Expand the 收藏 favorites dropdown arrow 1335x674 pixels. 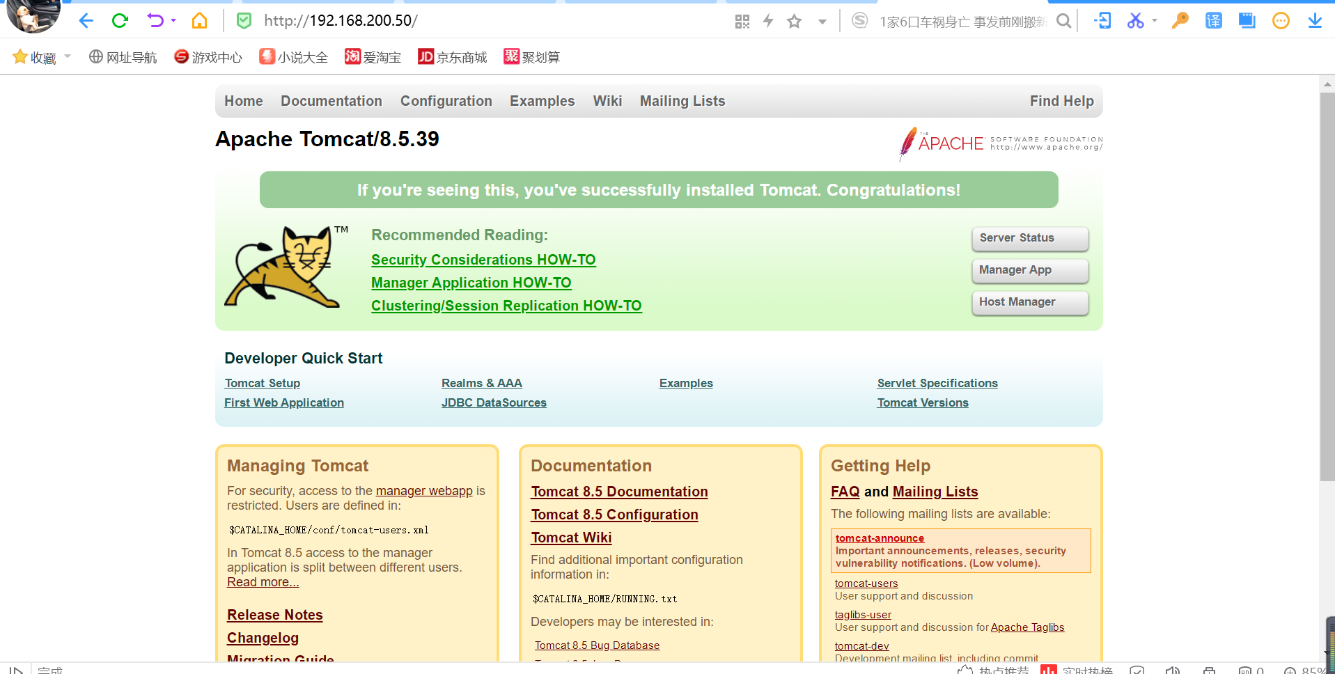click(x=68, y=56)
